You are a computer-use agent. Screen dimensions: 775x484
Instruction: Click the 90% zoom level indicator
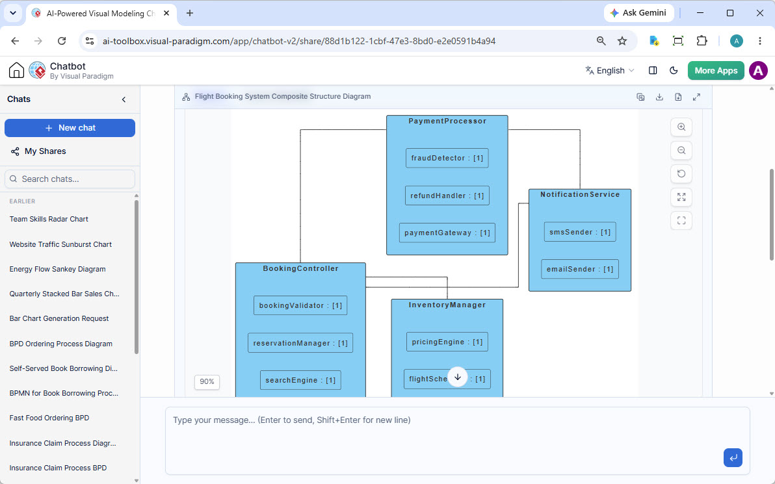(x=207, y=382)
